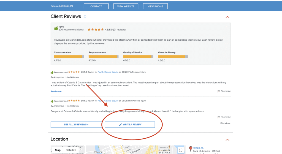
Task: Click Flag review on the 06/06/13 review
Action: pos(226,117)
